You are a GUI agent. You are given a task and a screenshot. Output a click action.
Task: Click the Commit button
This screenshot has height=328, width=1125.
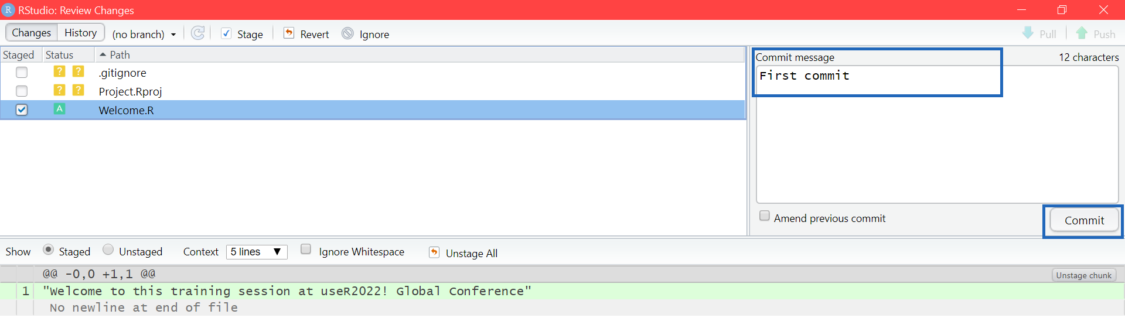coord(1084,220)
